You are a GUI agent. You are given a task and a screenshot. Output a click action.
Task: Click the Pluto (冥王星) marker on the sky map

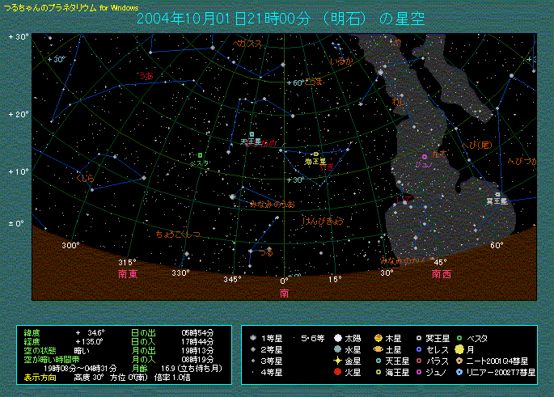pyautogui.click(x=499, y=193)
